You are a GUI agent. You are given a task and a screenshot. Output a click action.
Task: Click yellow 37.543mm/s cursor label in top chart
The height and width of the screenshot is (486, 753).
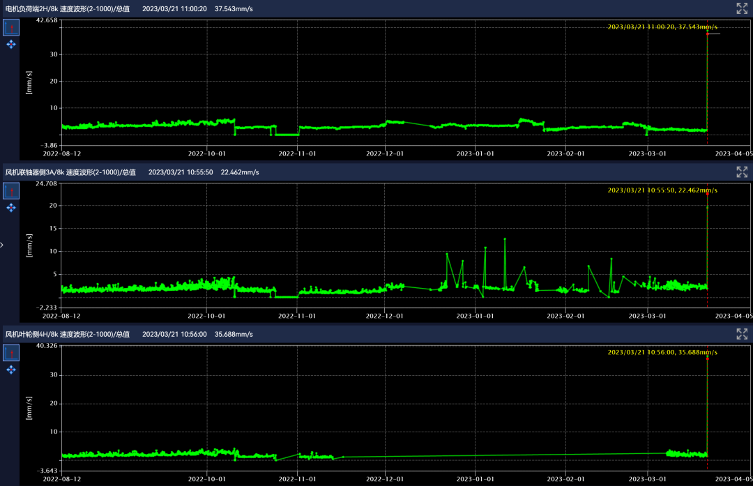tap(662, 27)
